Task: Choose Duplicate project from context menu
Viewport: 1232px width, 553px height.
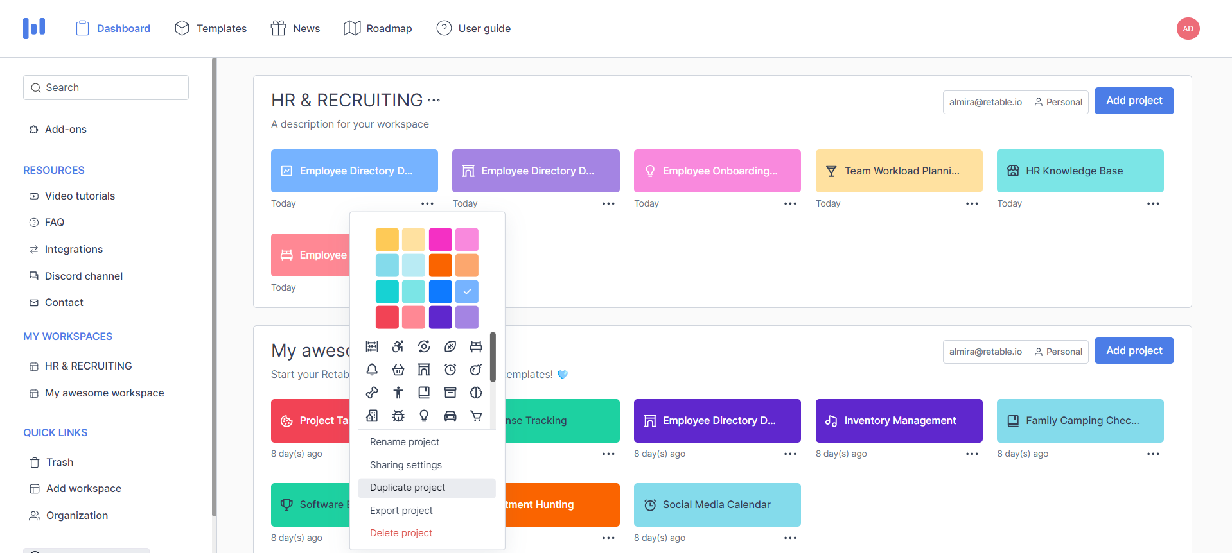Action: pyautogui.click(x=407, y=488)
